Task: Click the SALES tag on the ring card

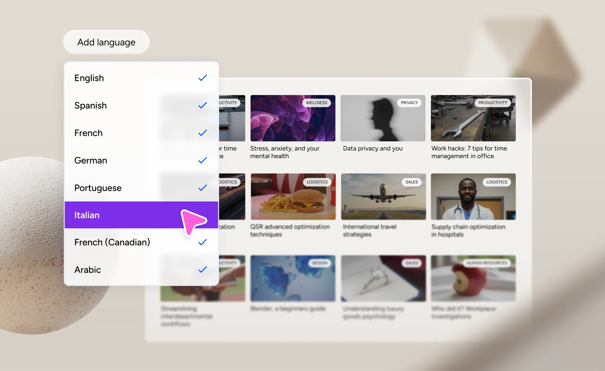Action: [x=412, y=263]
